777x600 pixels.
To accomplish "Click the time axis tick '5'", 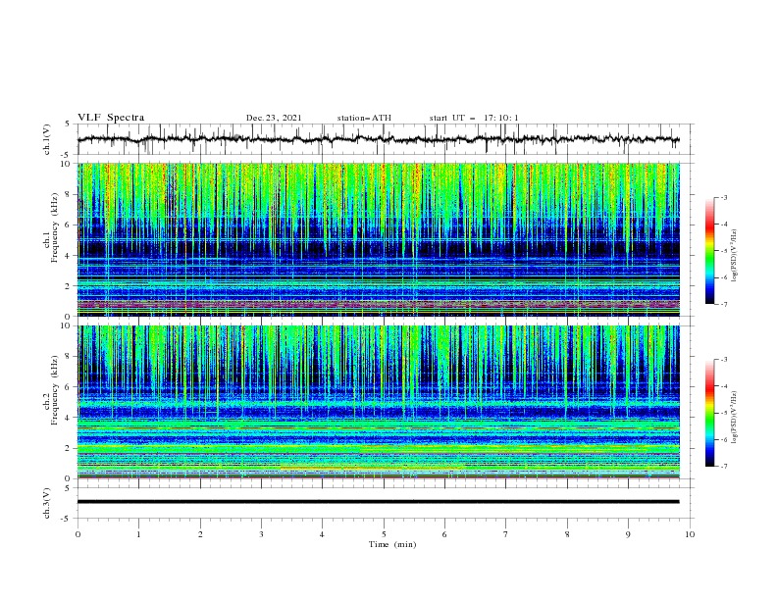I will tap(384, 534).
